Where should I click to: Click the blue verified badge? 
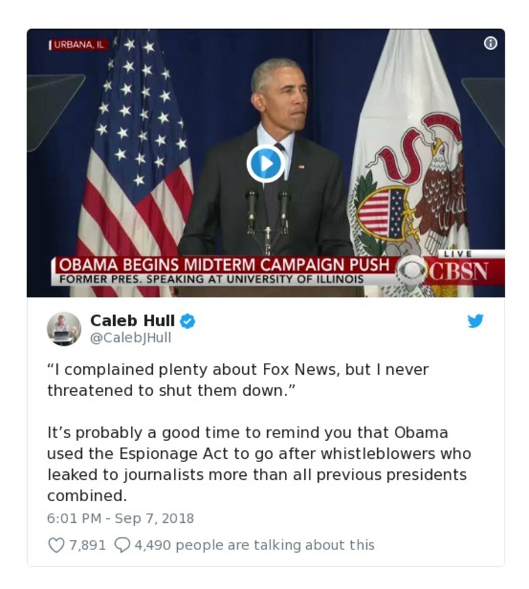[x=188, y=321]
